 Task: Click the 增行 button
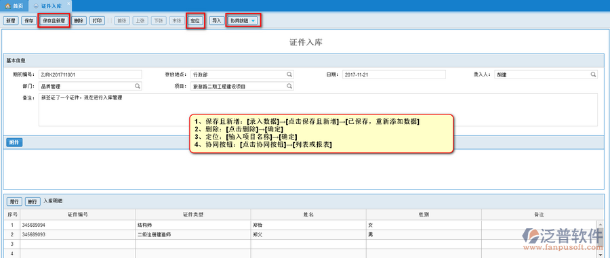click(x=14, y=201)
